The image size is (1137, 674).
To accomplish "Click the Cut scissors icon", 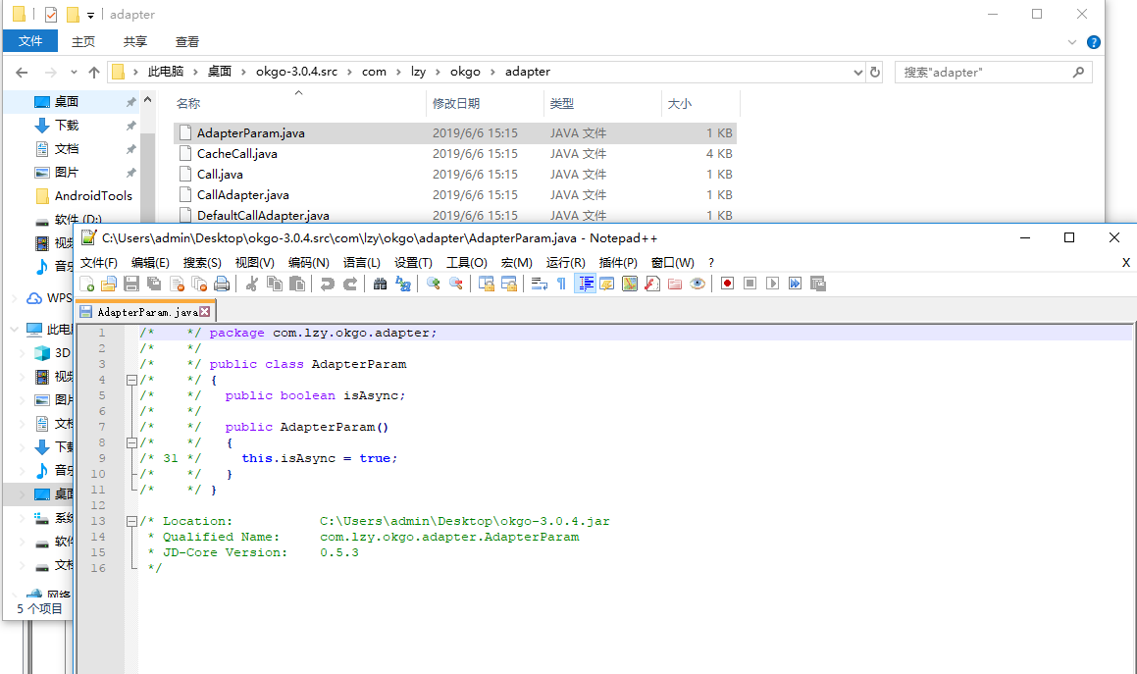I will [251, 284].
